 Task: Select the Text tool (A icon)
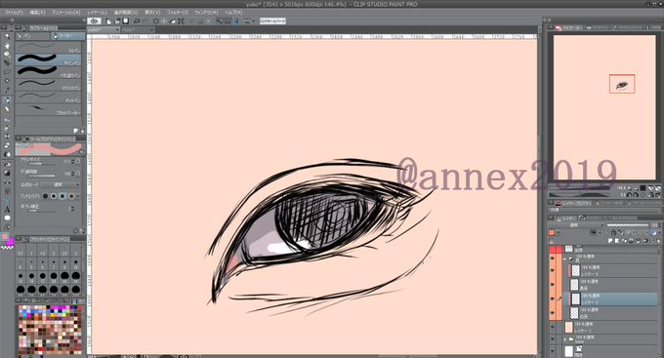click(x=7, y=210)
